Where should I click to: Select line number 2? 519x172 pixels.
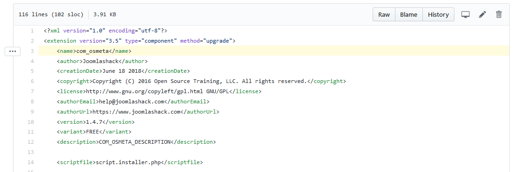32,41
